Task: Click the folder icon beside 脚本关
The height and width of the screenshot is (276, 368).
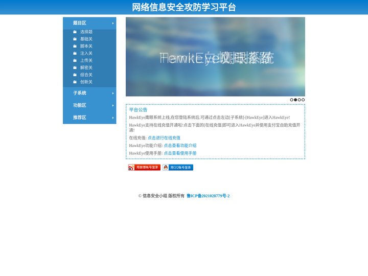Action: pyautogui.click(x=75, y=46)
